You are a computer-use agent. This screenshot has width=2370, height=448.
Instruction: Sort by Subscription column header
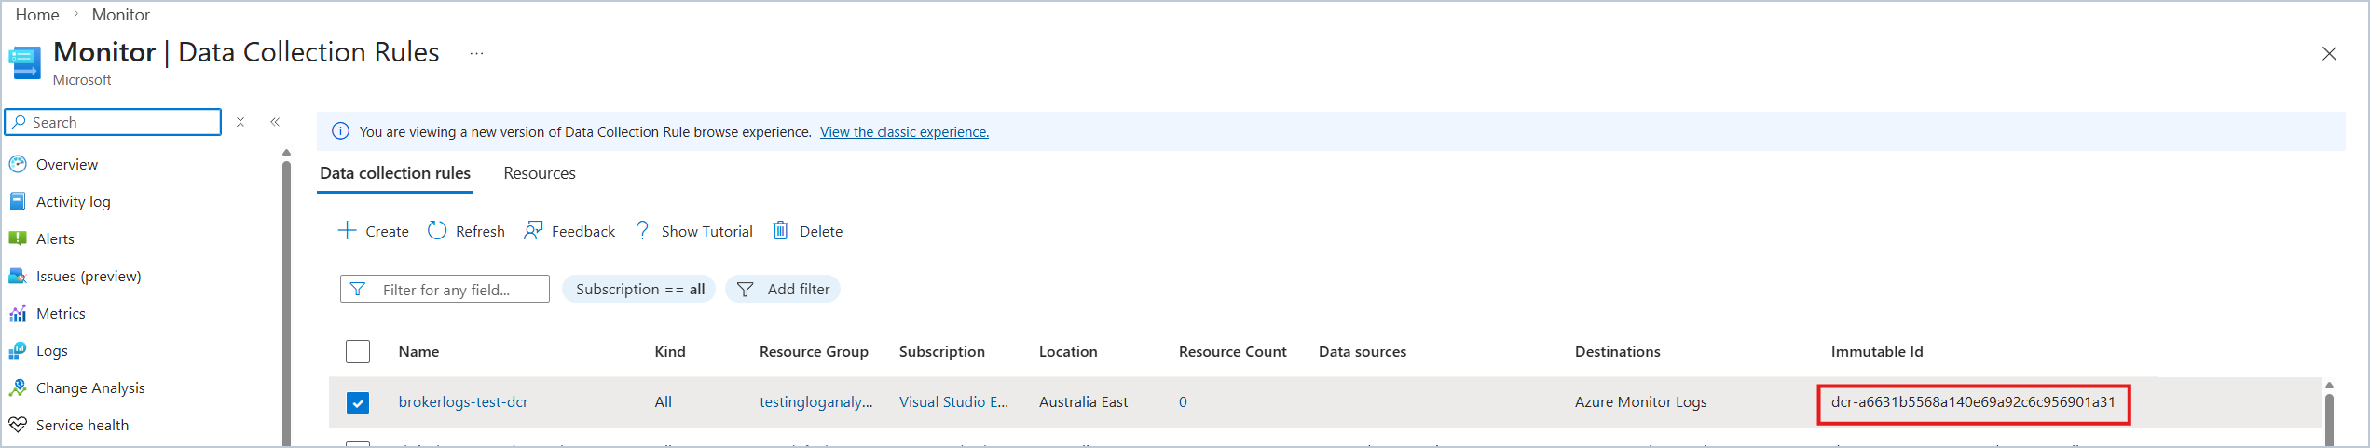[942, 351]
